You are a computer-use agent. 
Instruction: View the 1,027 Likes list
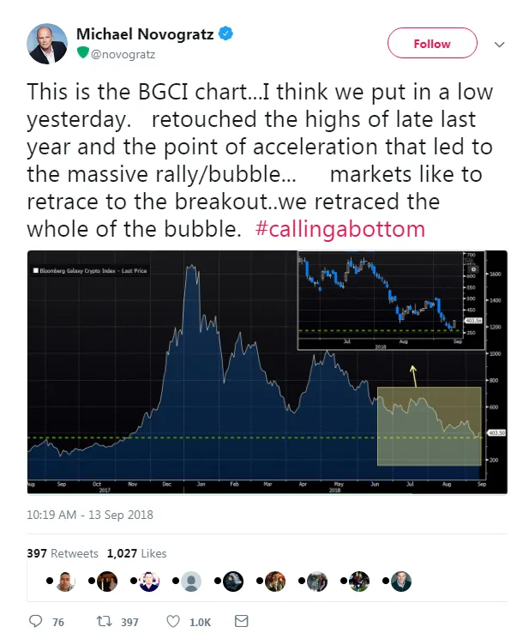click(x=137, y=553)
